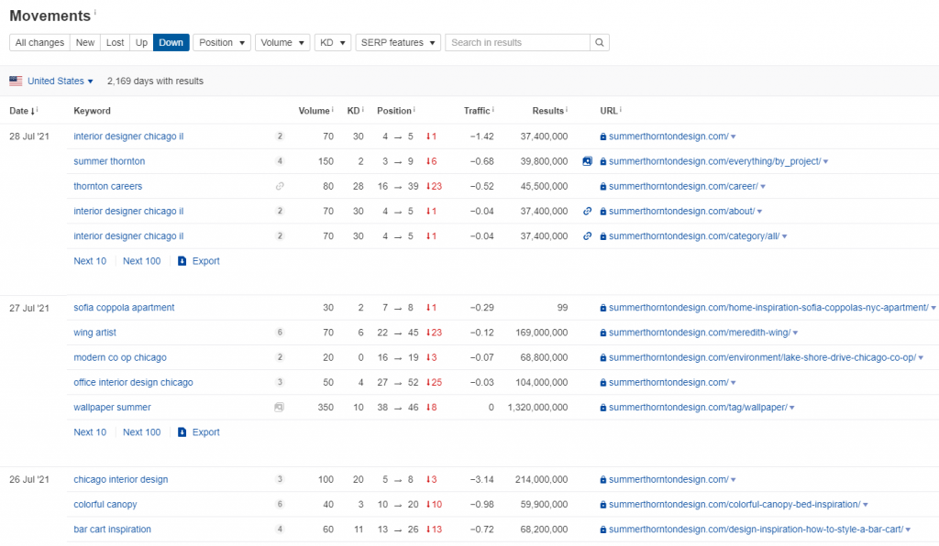Expand URL caret for summerthorntondesign.com/meredith-wing/
Viewport: 939px width, 546px height.
(795, 333)
